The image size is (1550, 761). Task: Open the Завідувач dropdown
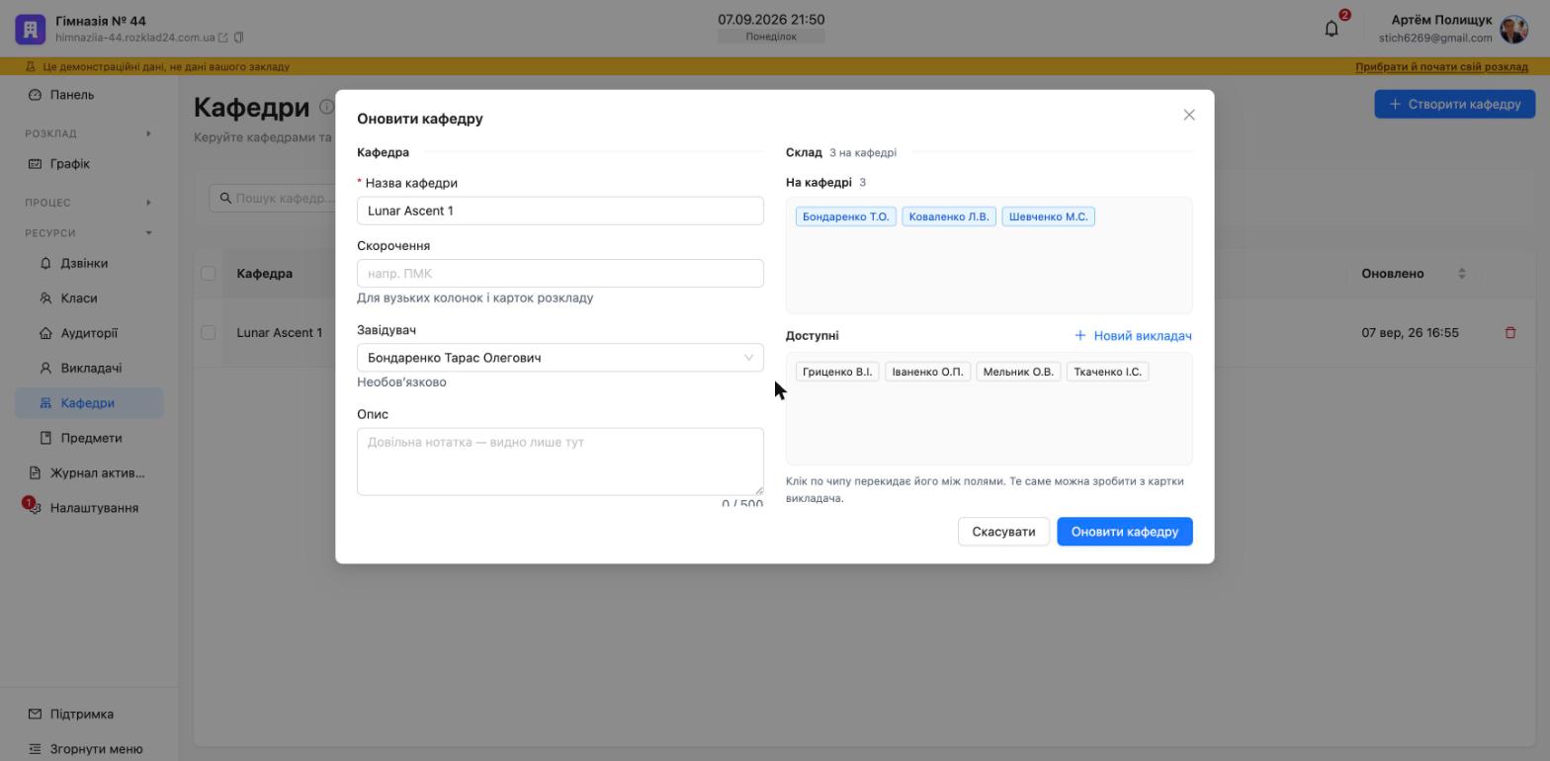point(560,358)
